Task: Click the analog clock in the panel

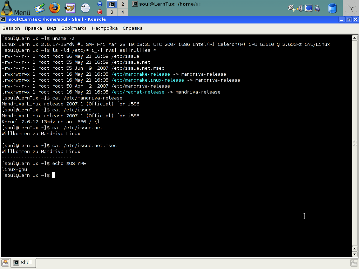Action: point(351,8)
